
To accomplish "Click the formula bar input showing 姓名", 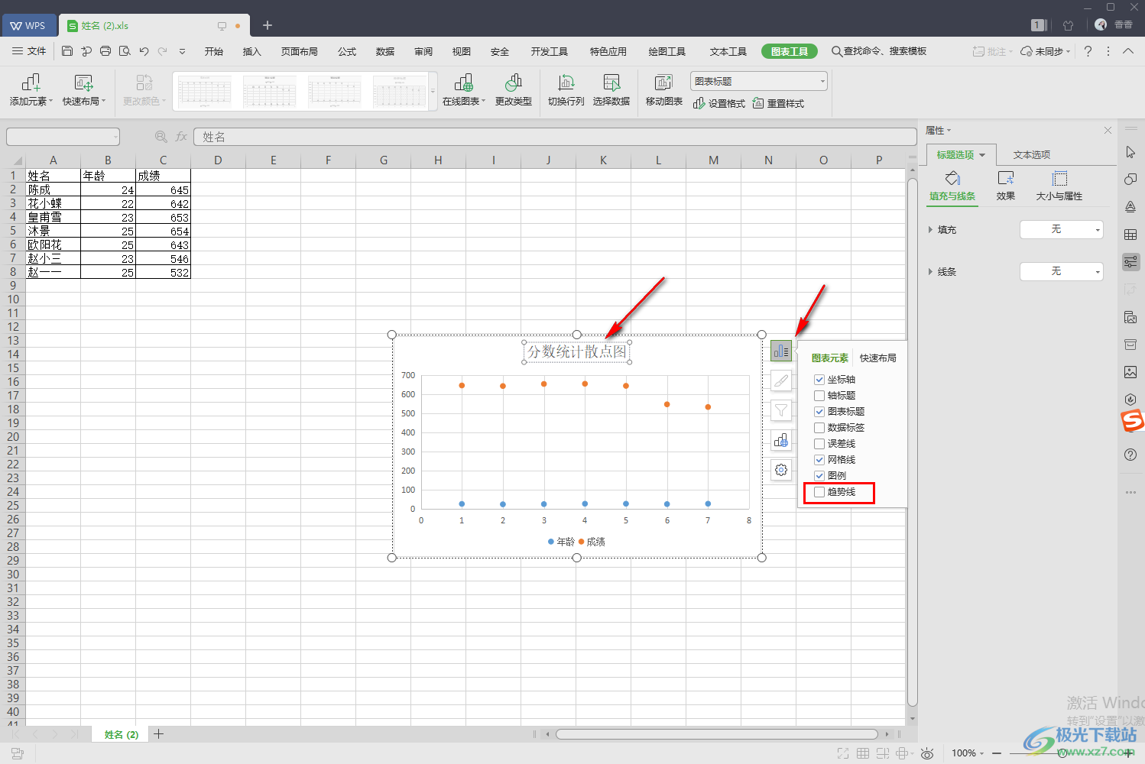I will 555,137.
